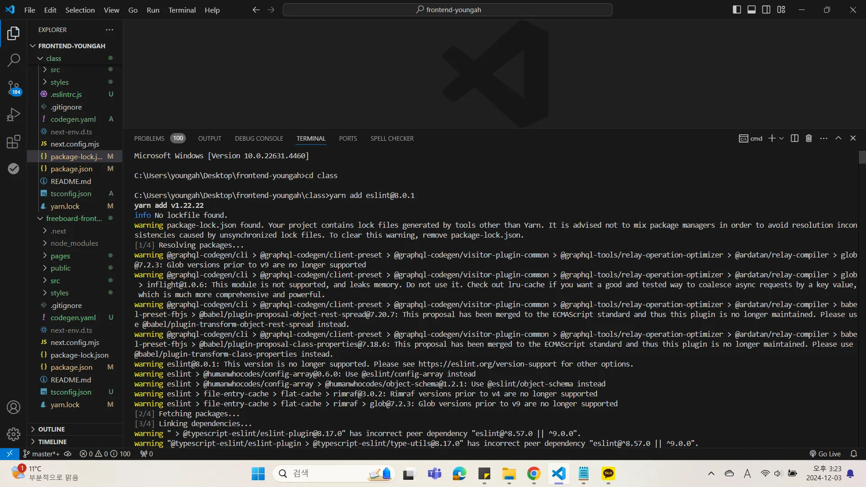Switch to the PORTS tab
866x487 pixels.
click(x=348, y=138)
